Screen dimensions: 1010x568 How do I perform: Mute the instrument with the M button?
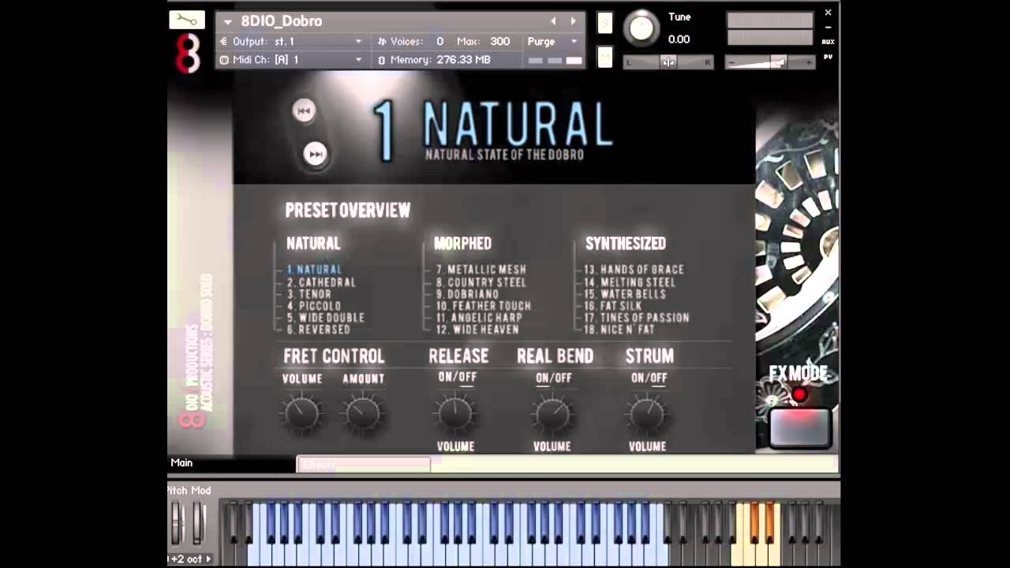pos(605,57)
